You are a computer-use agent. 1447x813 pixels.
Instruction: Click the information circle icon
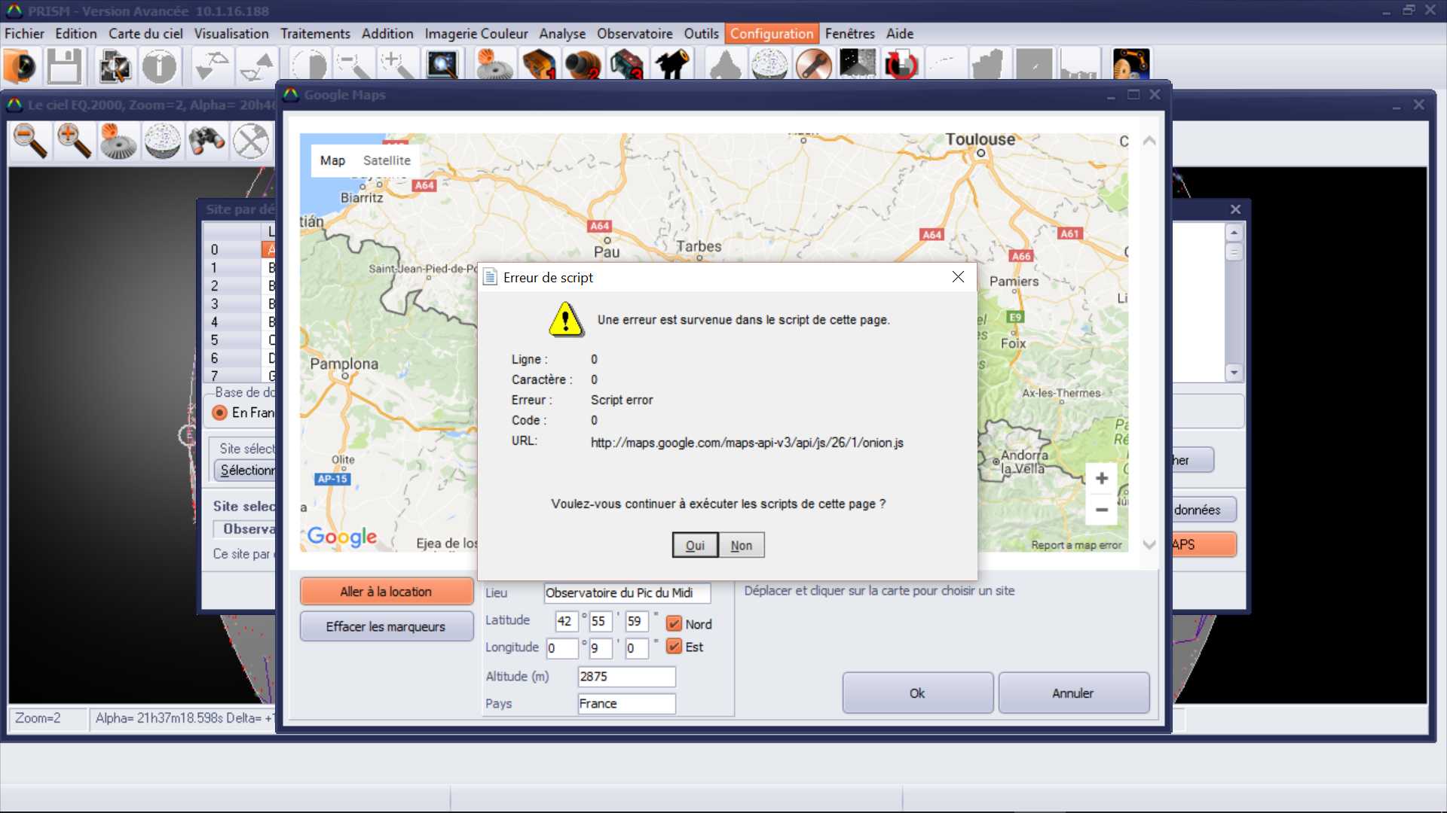coord(159,66)
